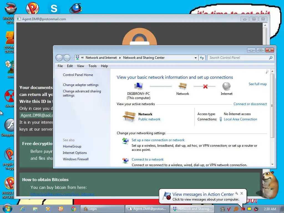Open the media player taskbar icon
Image resolution: width=284 pixels, height=213 pixels.
tap(48, 209)
